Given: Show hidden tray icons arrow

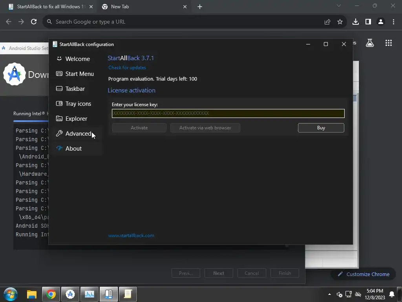Looking at the screenshot, I should click(x=329, y=294).
